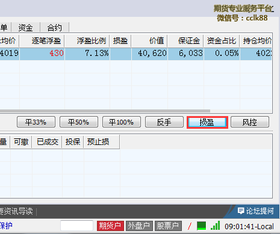Image resolution: width=280 pixels, height=234 pixels.
Task: Select the 7.13% profit ratio cell
Action: [x=97, y=54]
